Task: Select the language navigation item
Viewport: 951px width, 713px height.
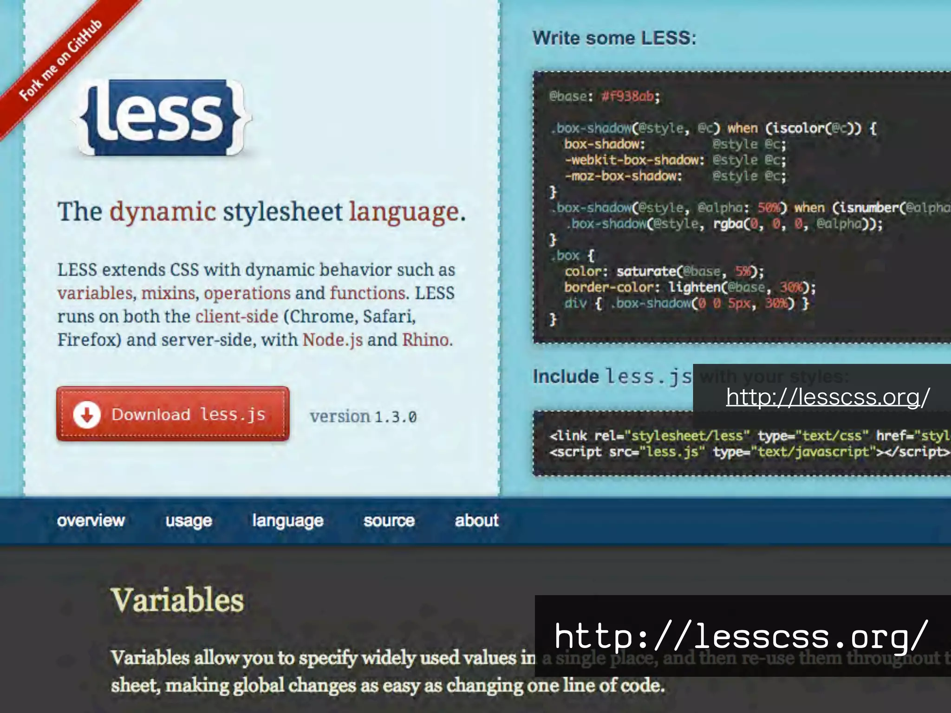Action: tap(288, 521)
